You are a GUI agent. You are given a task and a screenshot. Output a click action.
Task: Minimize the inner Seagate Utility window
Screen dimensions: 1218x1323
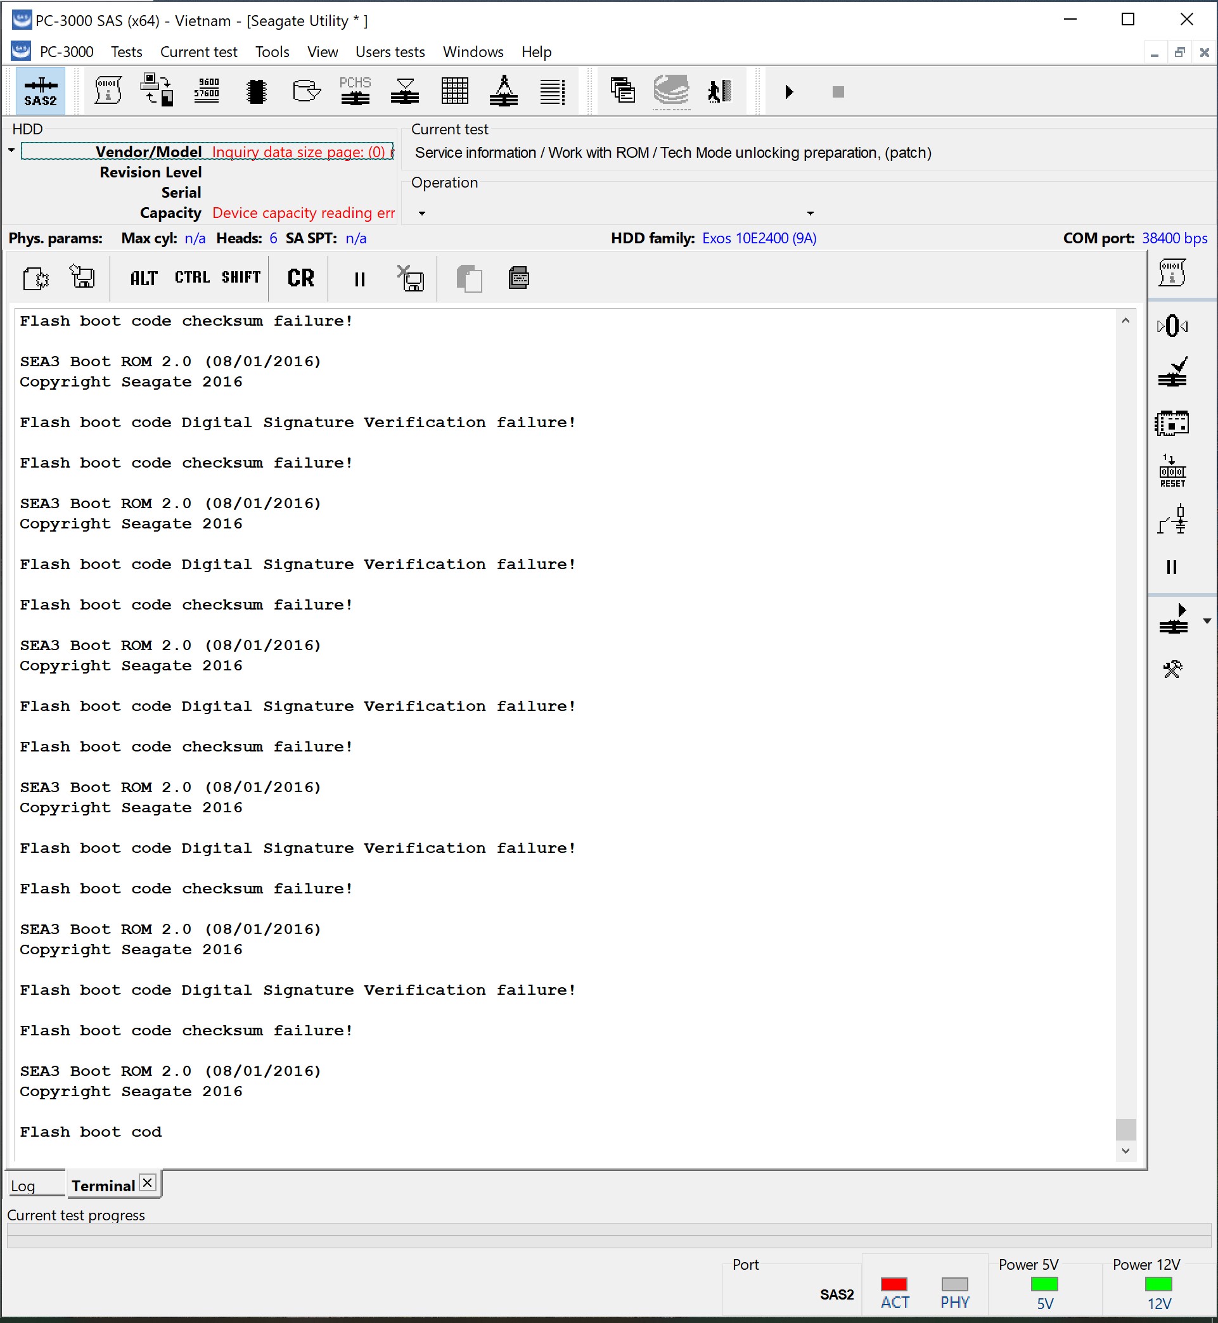pyautogui.click(x=1154, y=52)
